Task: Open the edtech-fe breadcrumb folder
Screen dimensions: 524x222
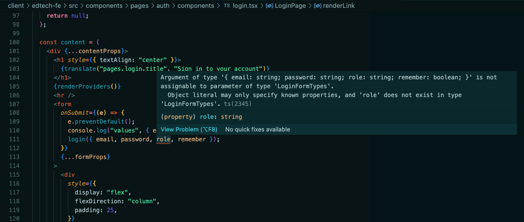Action: click(47, 6)
